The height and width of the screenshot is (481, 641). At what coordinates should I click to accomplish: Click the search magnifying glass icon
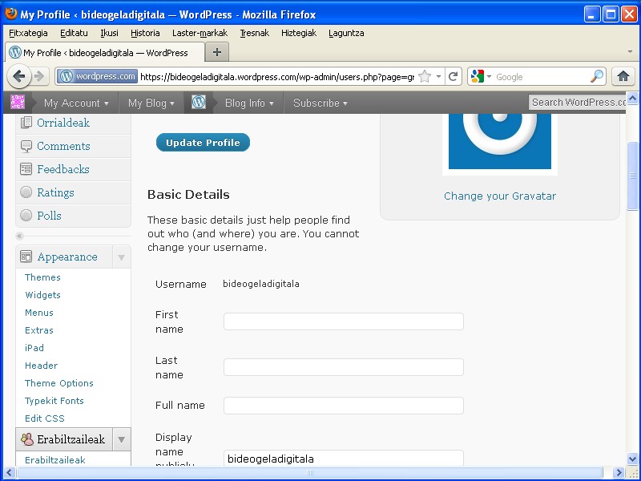click(597, 76)
